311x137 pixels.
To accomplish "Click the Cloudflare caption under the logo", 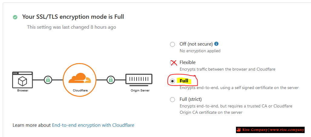I will click(x=80, y=91).
